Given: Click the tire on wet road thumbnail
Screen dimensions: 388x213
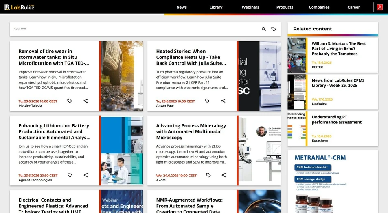Looking at the screenshot, I should click(122, 76).
